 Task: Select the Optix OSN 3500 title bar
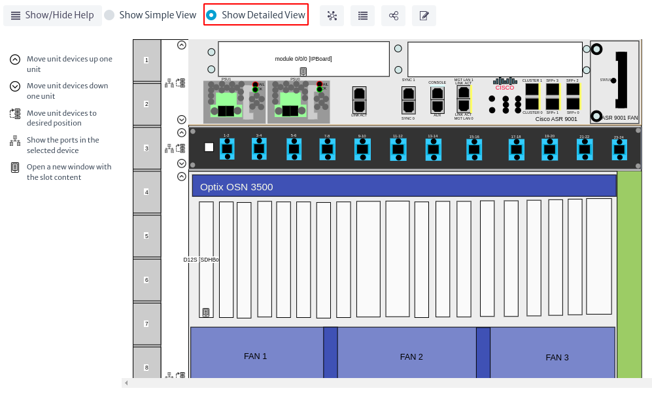tap(403, 186)
